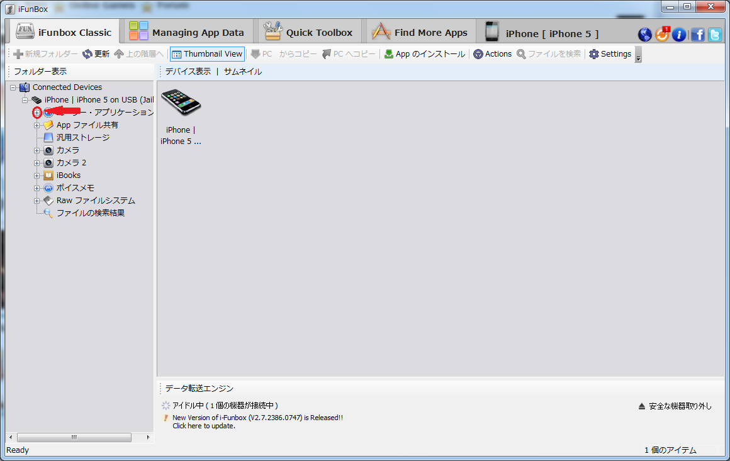
Task: Toggle Thumbnail View
Action: coord(207,54)
